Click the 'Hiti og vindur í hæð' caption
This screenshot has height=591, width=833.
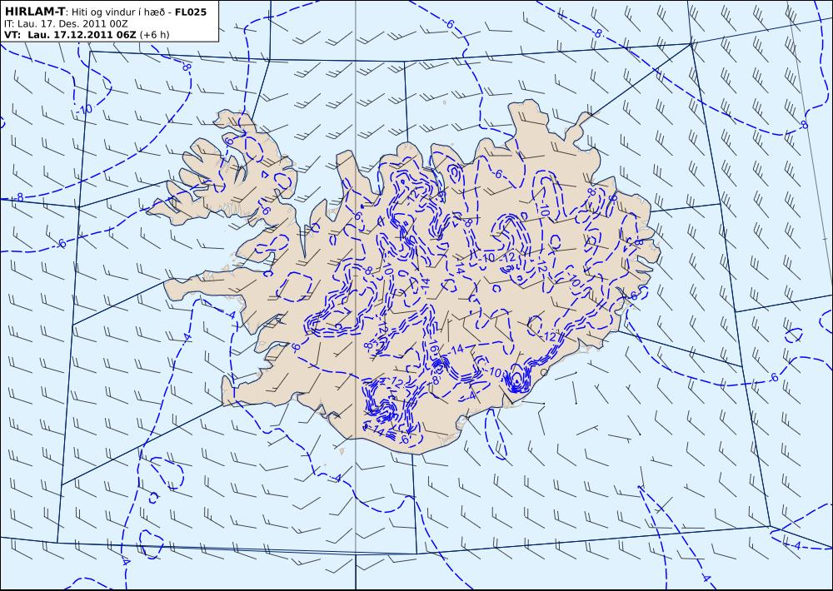coord(119,12)
